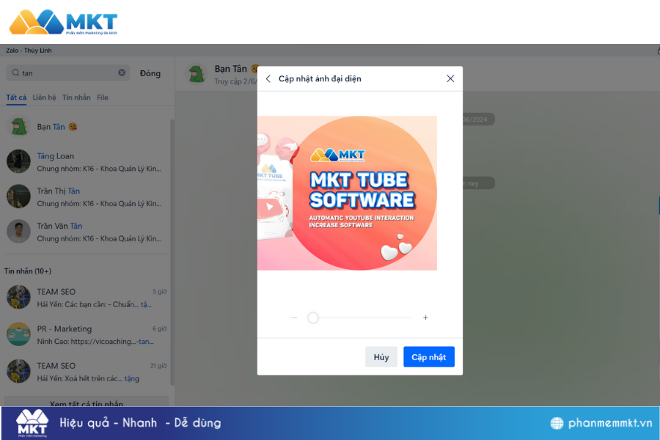Open the PR - Marketing group avatar

point(18,334)
